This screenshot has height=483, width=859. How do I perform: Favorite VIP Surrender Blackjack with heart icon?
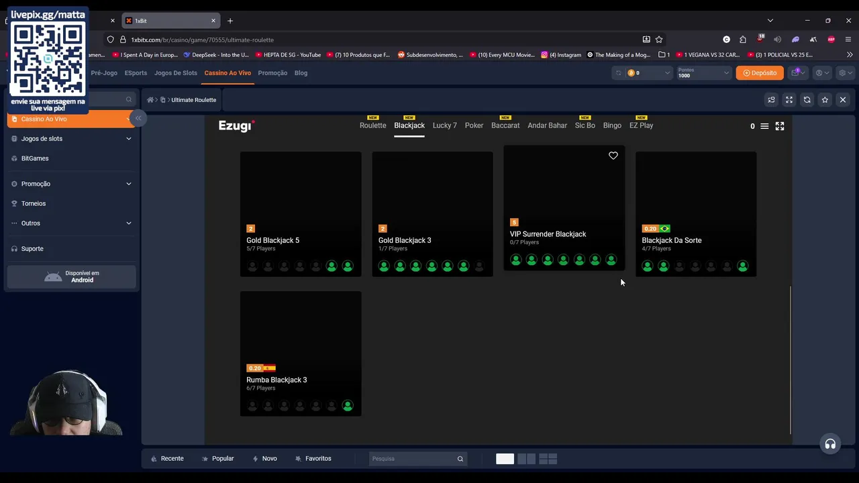(613, 156)
